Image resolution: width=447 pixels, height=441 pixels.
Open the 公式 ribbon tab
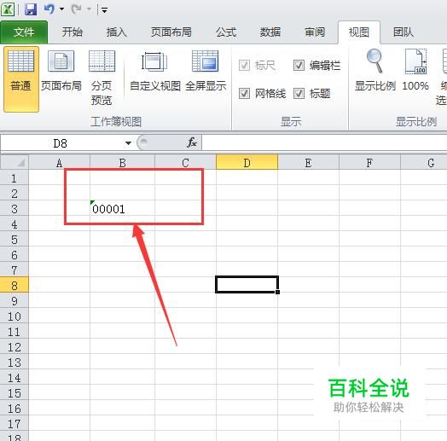click(x=226, y=32)
